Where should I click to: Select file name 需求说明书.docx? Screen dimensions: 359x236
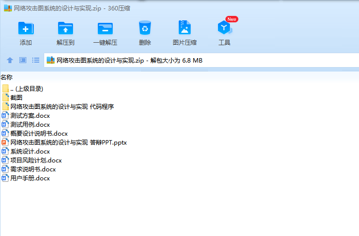point(33,169)
